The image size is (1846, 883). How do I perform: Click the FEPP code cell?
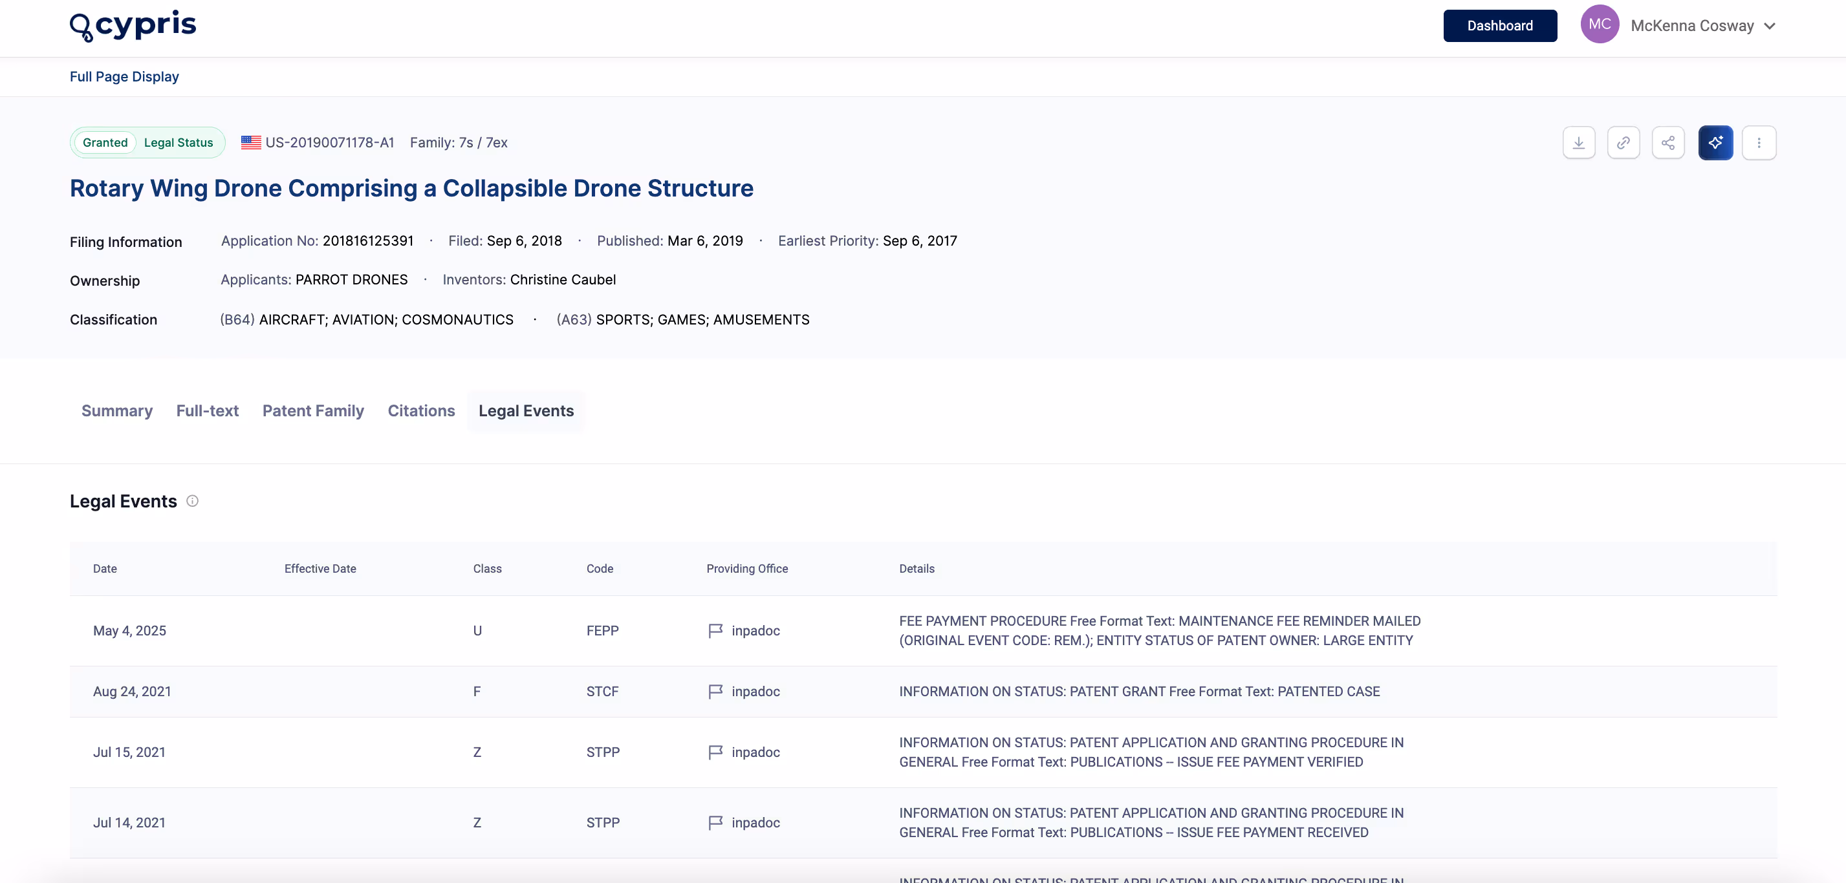[603, 631]
